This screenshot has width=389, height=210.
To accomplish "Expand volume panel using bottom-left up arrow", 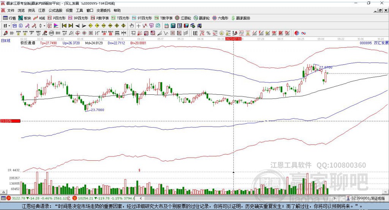I will tap(3, 192).
